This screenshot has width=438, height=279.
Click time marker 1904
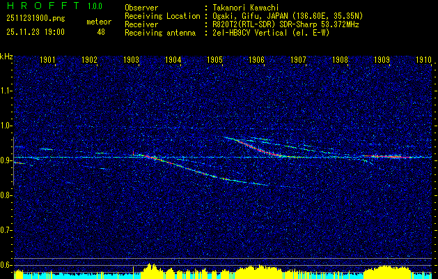173,59
